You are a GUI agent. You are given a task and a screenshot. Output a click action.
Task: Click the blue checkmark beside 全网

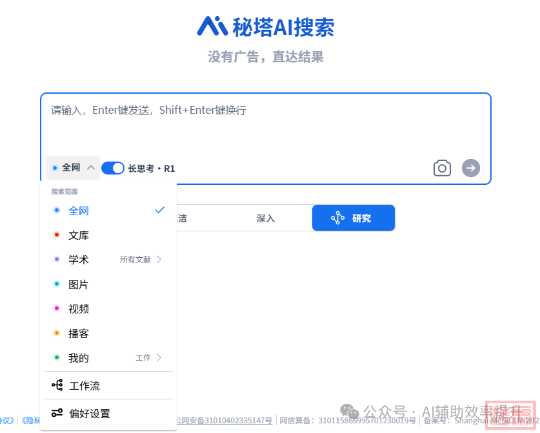point(160,210)
